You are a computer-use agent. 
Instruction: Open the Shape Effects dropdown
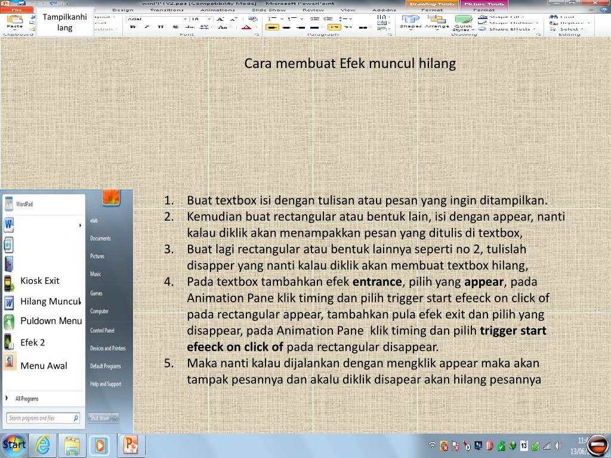(x=508, y=29)
